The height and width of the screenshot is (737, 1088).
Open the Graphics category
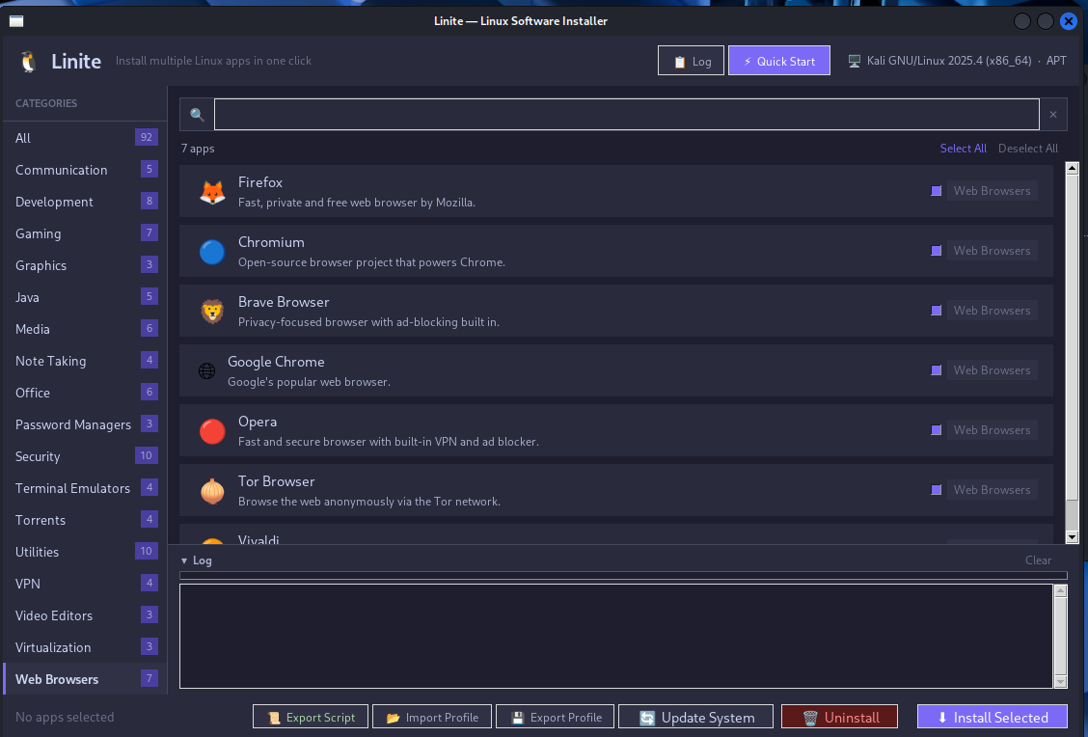85,266
